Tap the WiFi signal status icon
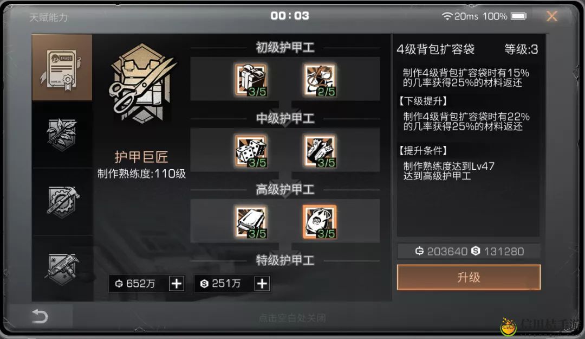This screenshot has width=585, height=339. point(447,16)
